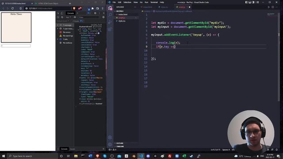Screen dimensions: 283x159
Task: Reload the browser page
Action: click(12, 8)
